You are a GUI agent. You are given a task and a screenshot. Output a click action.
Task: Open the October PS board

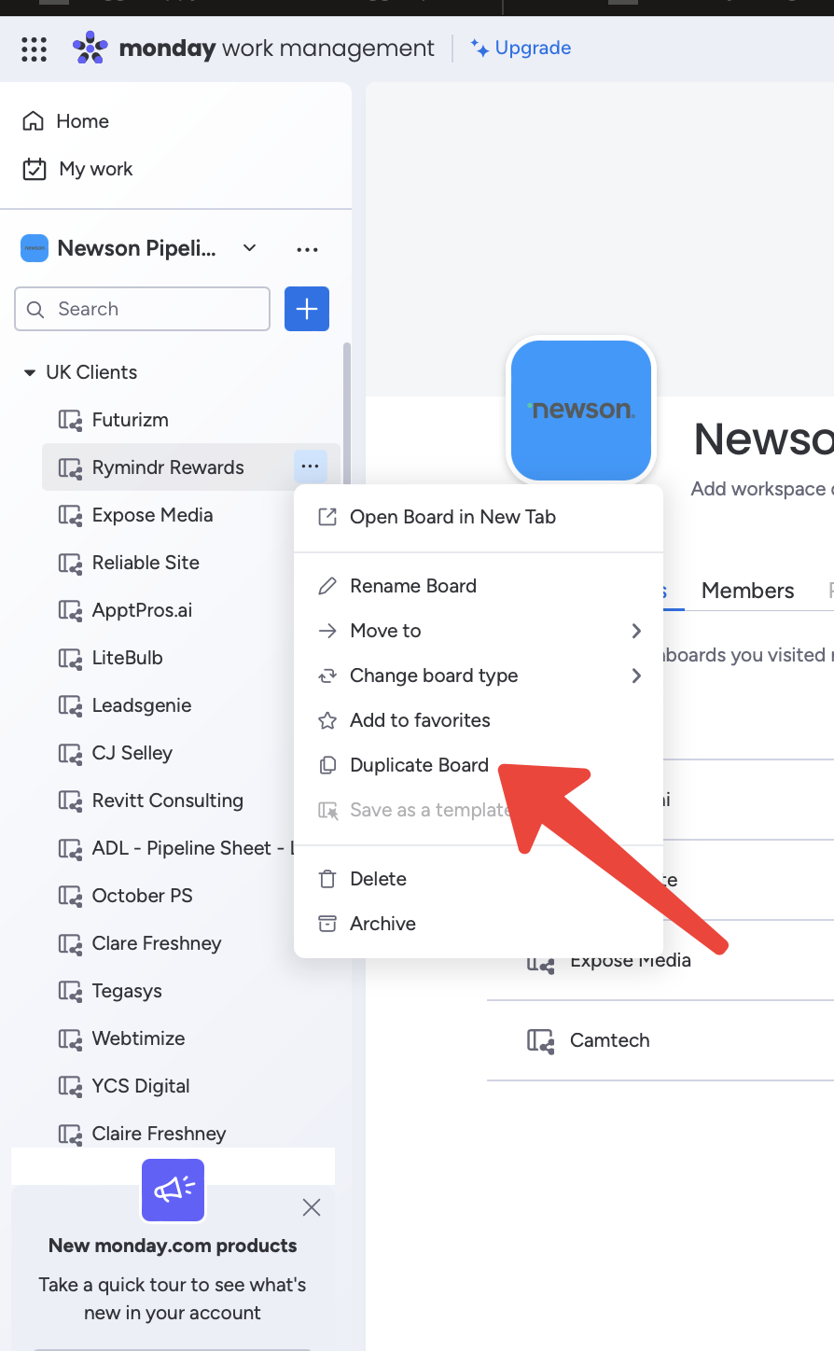click(142, 896)
